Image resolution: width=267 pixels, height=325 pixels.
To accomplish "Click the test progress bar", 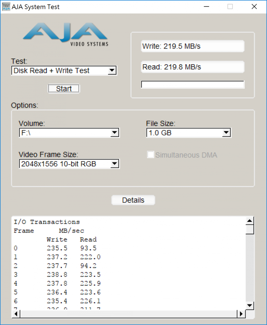I will (193, 85).
